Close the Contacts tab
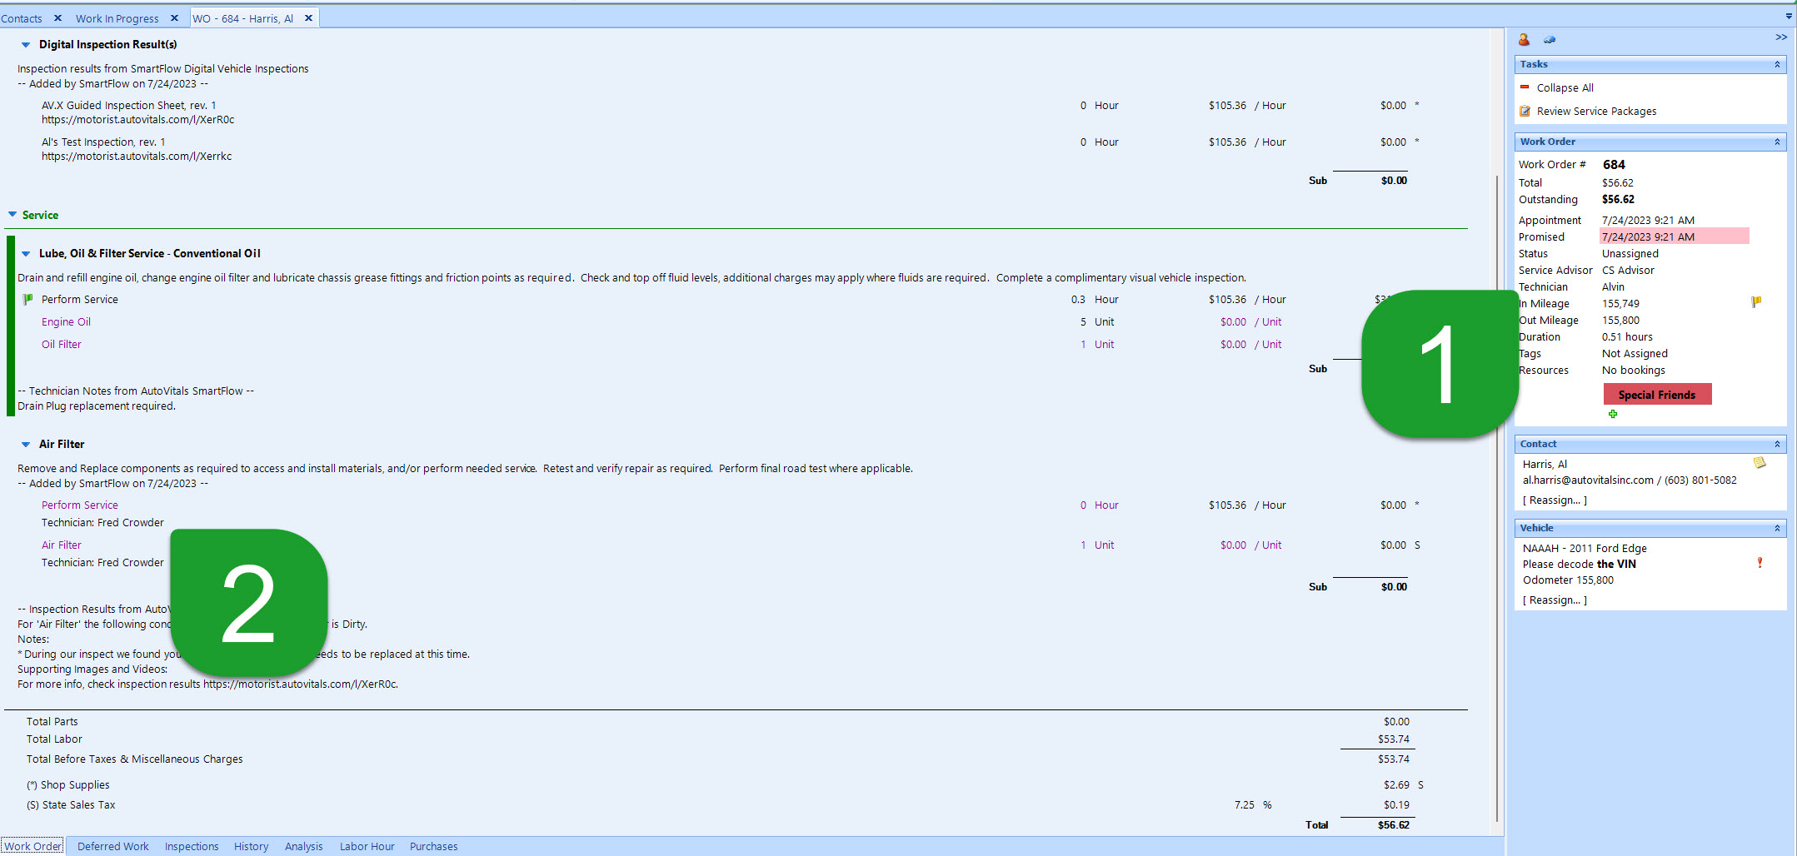 tap(57, 17)
